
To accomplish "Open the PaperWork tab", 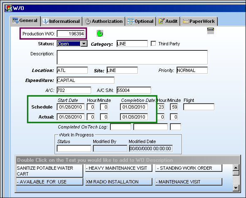I will (199, 21).
